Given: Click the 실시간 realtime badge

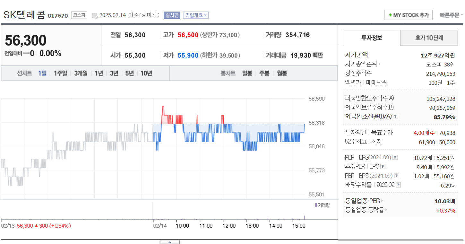Looking at the screenshot, I should [172, 15].
